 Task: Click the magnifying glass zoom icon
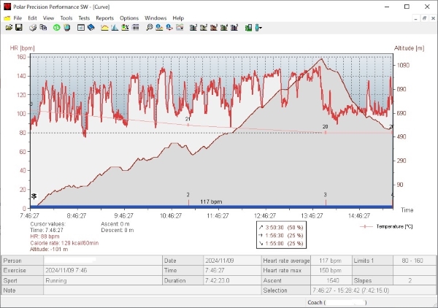tap(149, 27)
